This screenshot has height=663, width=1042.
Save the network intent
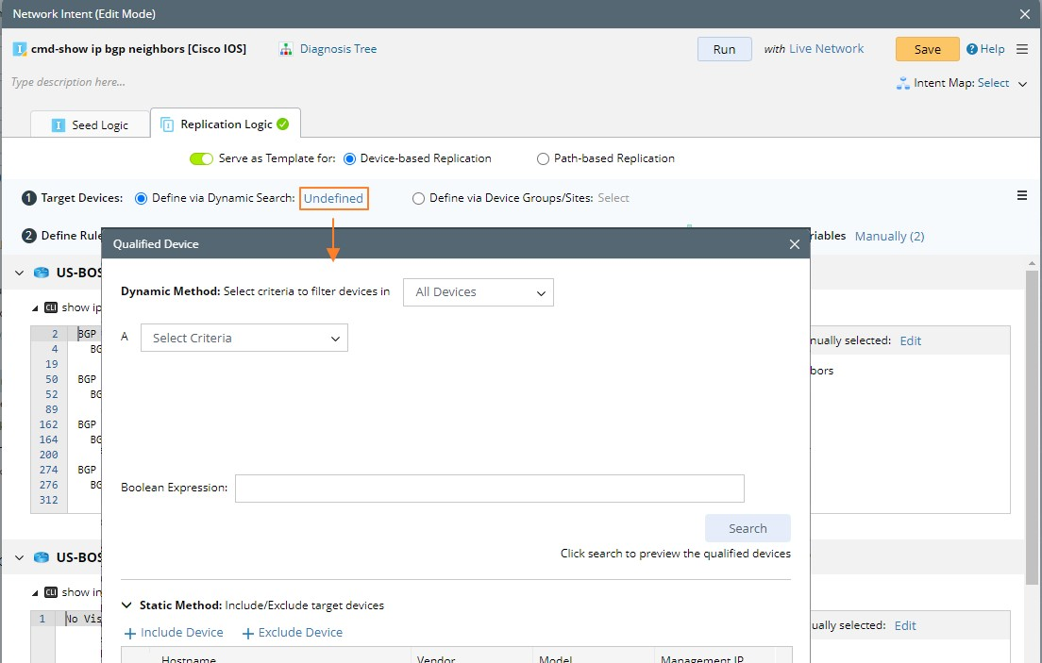point(927,49)
